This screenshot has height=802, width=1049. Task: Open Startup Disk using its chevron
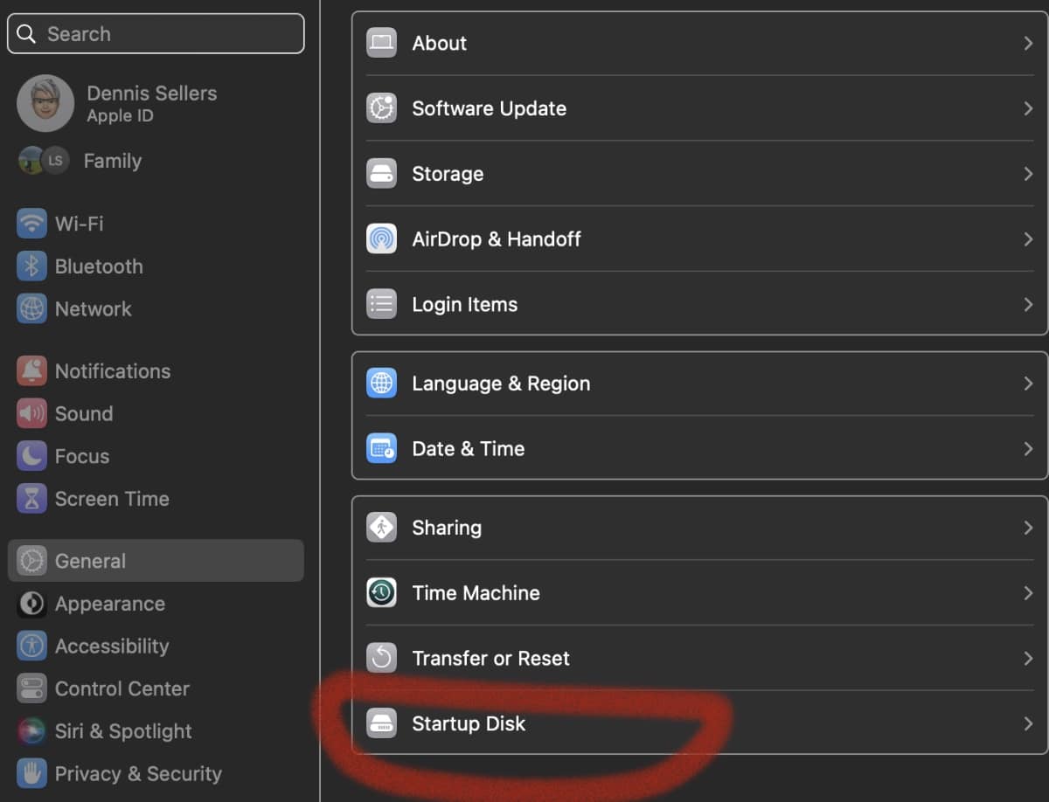click(1028, 723)
